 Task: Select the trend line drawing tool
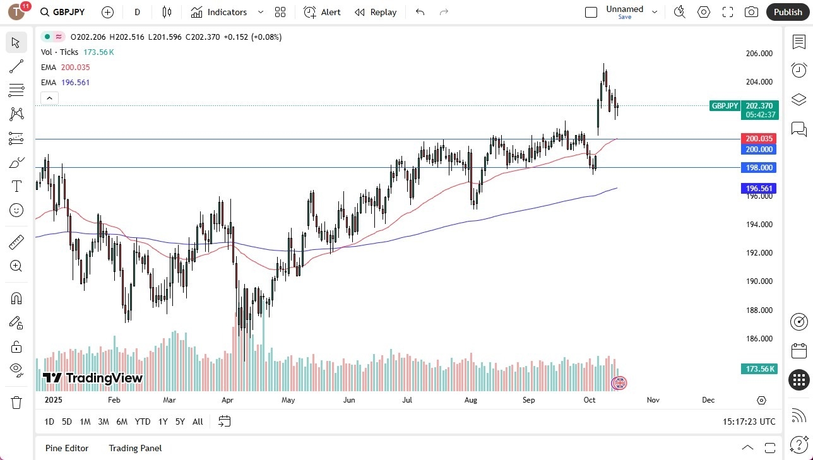16,66
